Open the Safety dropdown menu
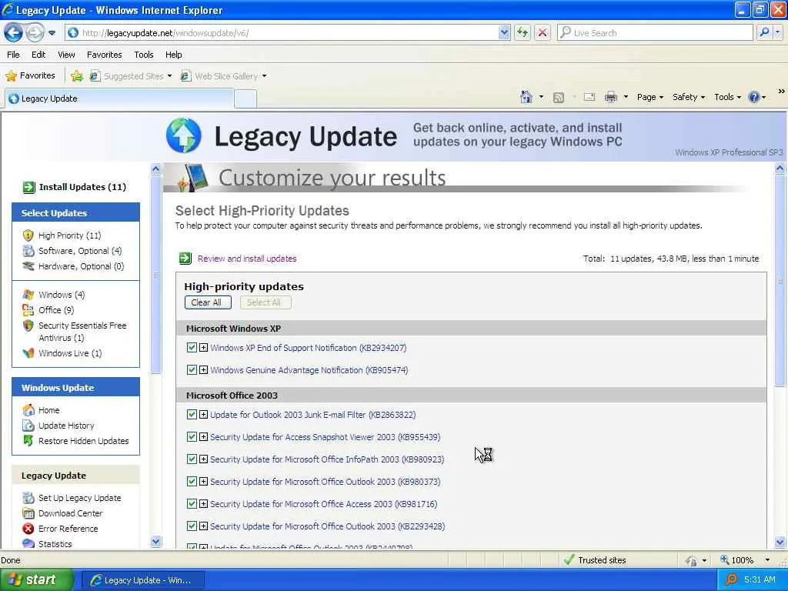788x591 pixels. tap(689, 97)
